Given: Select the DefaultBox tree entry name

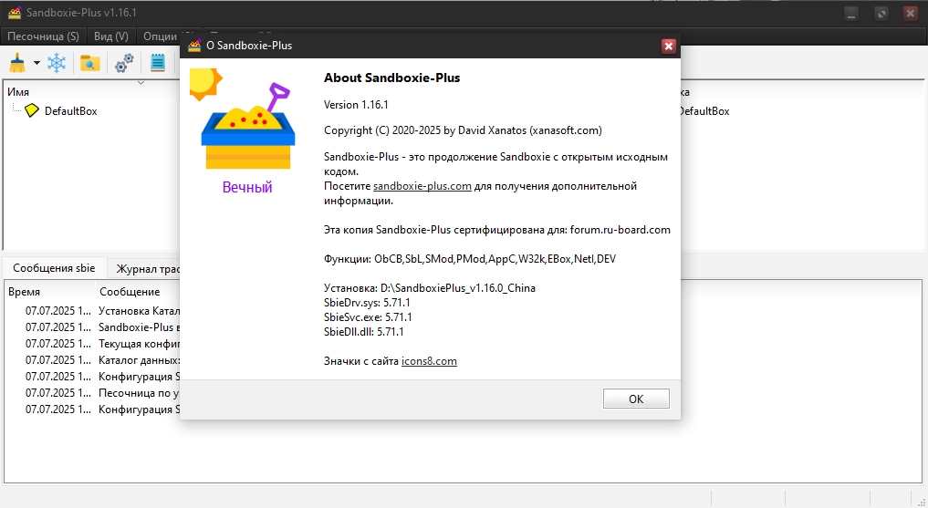Looking at the screenshot, I should 71,110.
